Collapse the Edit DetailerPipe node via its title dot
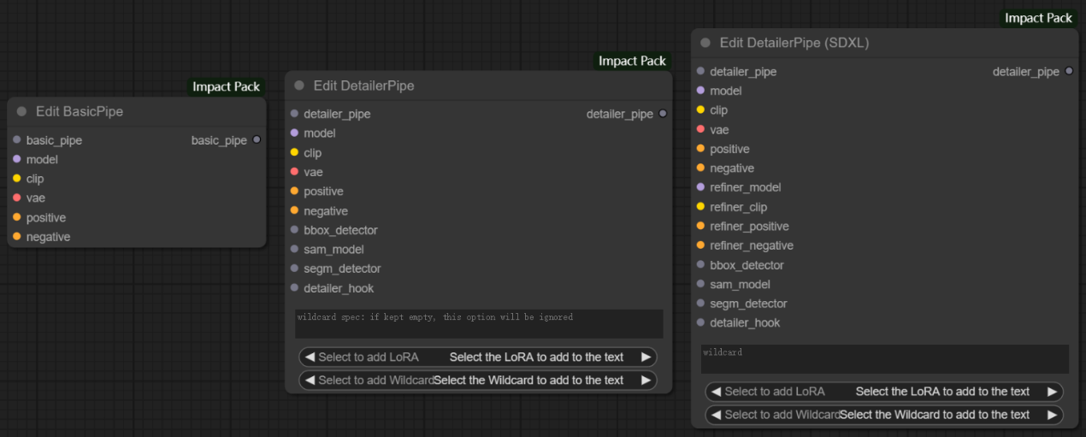This screenshot has height=437, width=1086. [x=299, y=86]
